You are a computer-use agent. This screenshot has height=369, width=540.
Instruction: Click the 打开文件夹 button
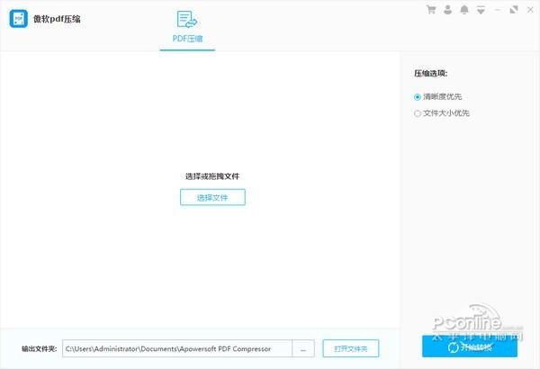click(x=351, y=348)
